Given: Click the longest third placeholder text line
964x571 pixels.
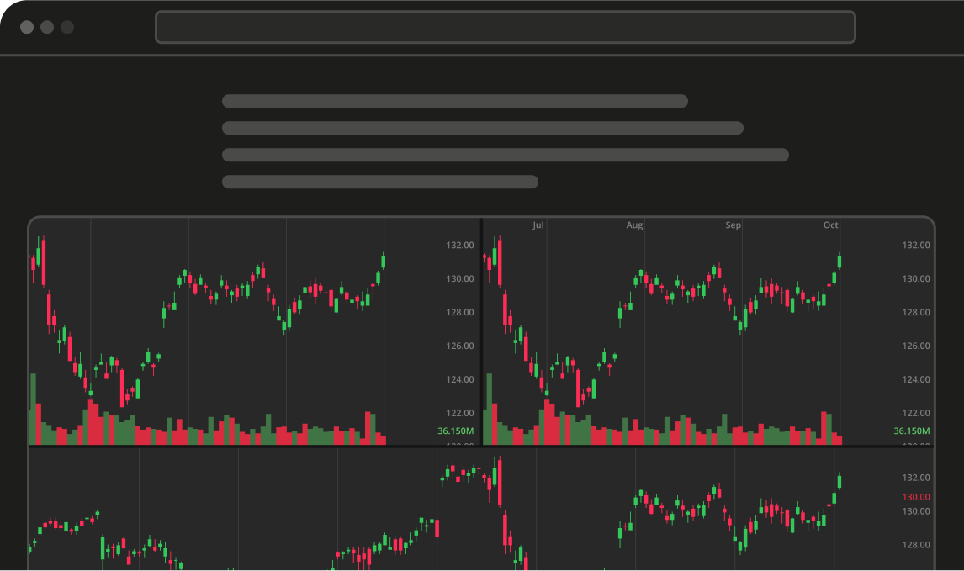Looking at the screenshot, I should click(506, 155).
